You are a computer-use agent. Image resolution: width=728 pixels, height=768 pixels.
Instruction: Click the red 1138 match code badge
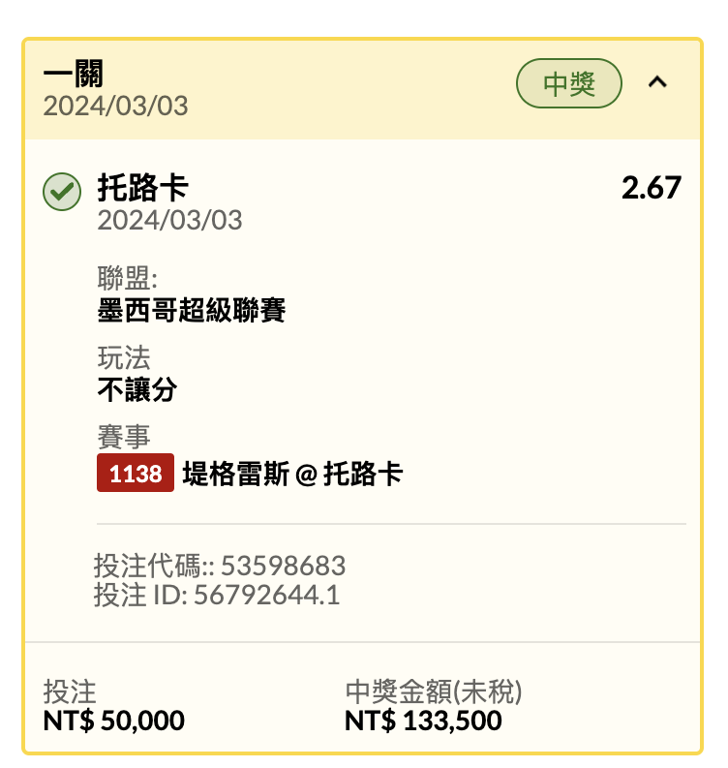click(x=136, y=473)
